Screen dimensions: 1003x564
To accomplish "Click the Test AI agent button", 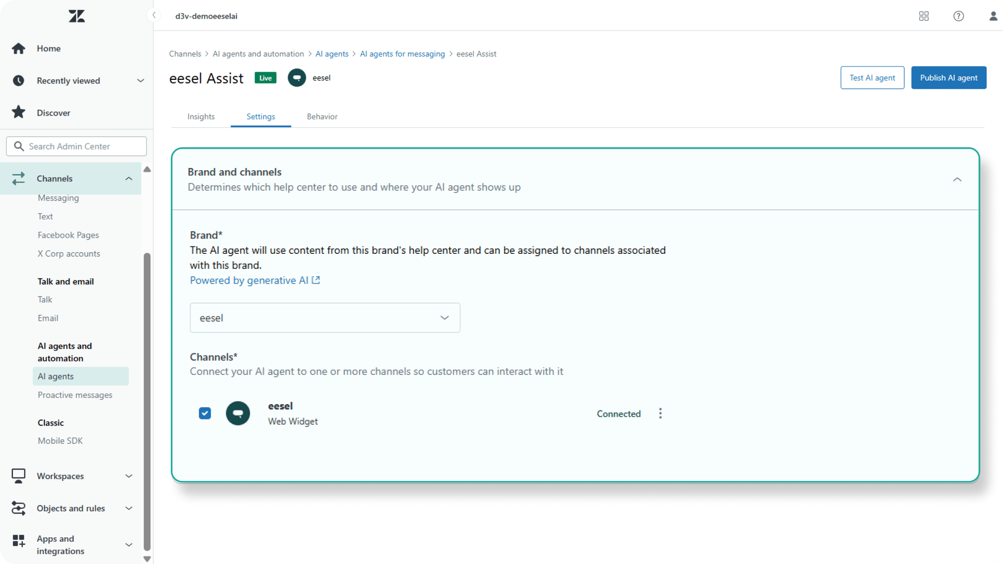I will 872,78.
